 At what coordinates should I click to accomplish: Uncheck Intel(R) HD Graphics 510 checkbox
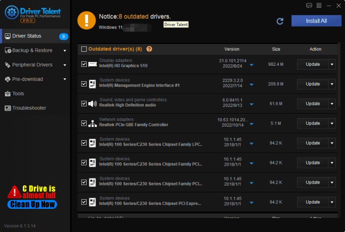click(x=84, y=64)
